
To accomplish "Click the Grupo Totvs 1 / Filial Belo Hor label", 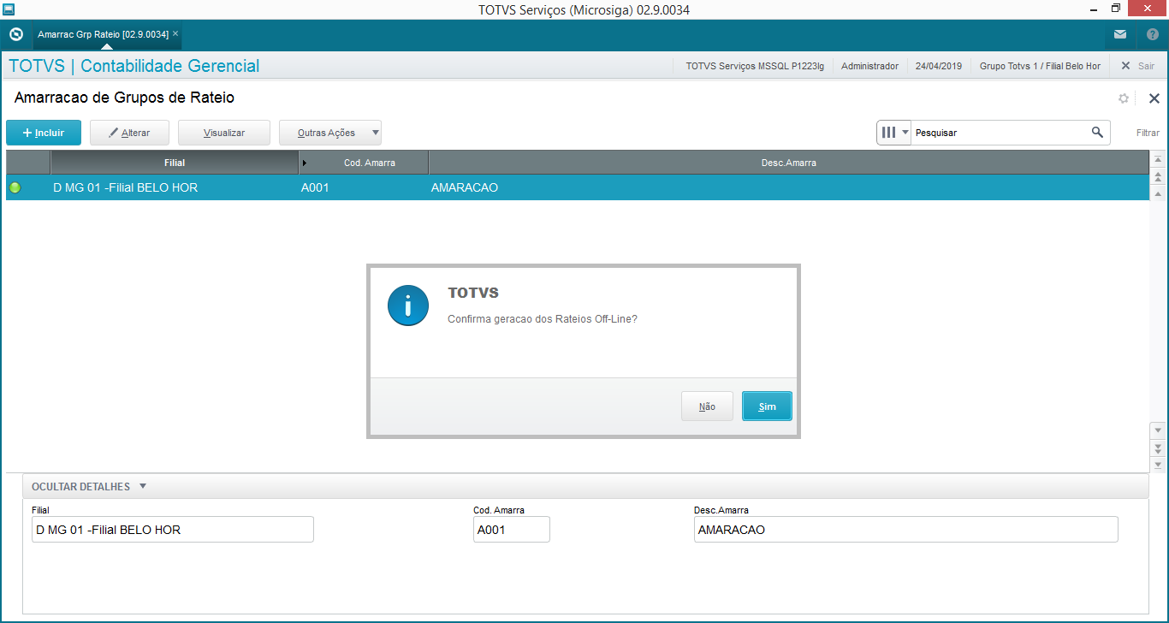I will point(1040,66).
